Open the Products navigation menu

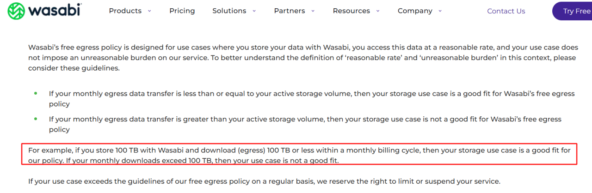pos(125,11)
